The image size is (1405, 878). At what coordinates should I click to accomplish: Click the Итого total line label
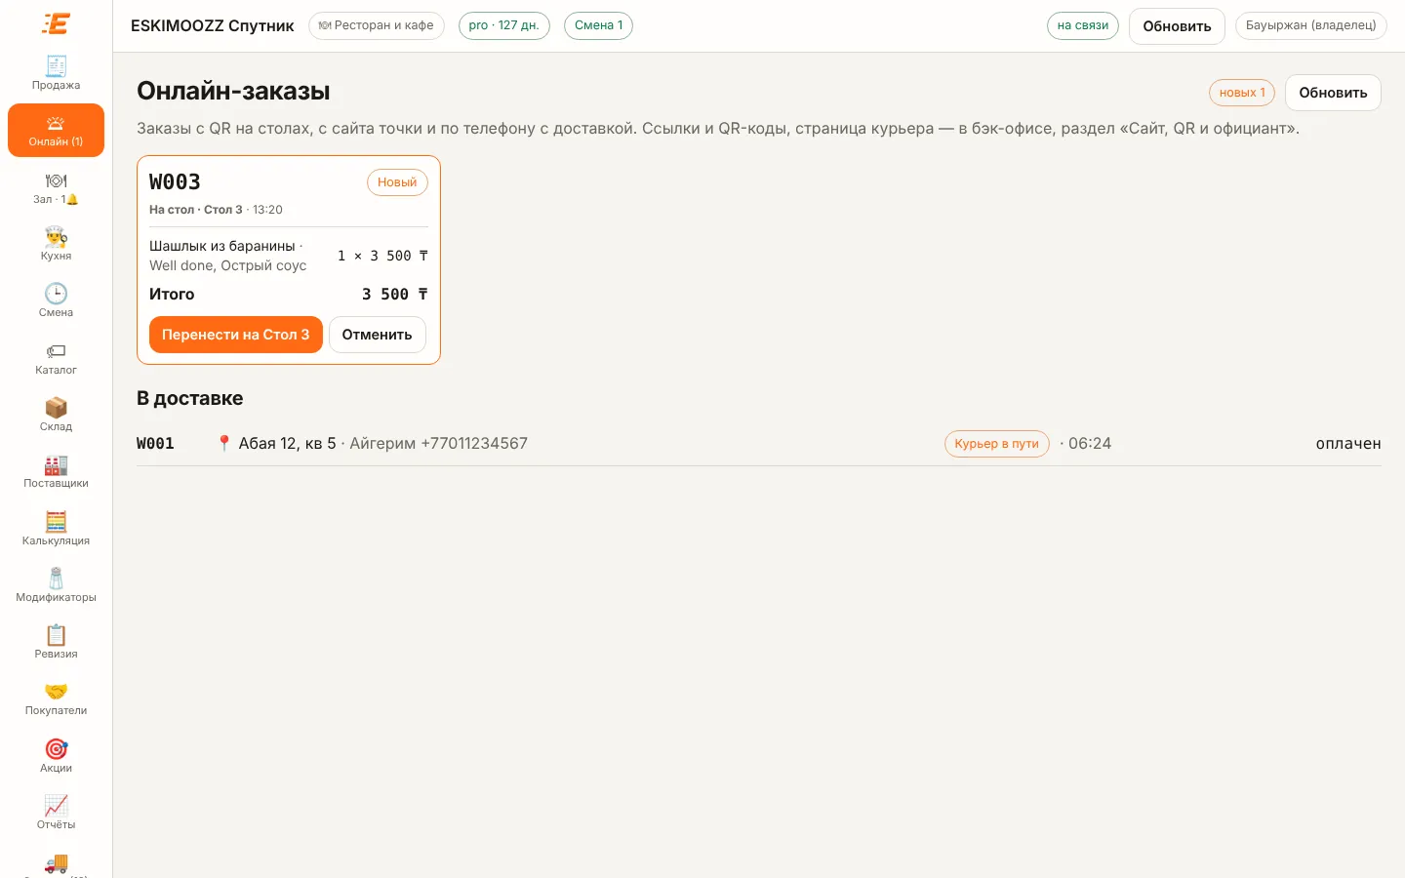(x=172, y=295)
